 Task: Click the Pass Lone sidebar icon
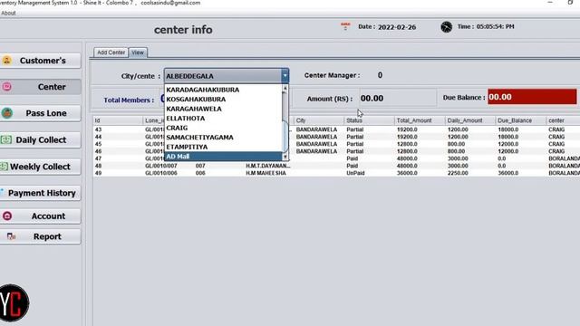coord(6,113)
